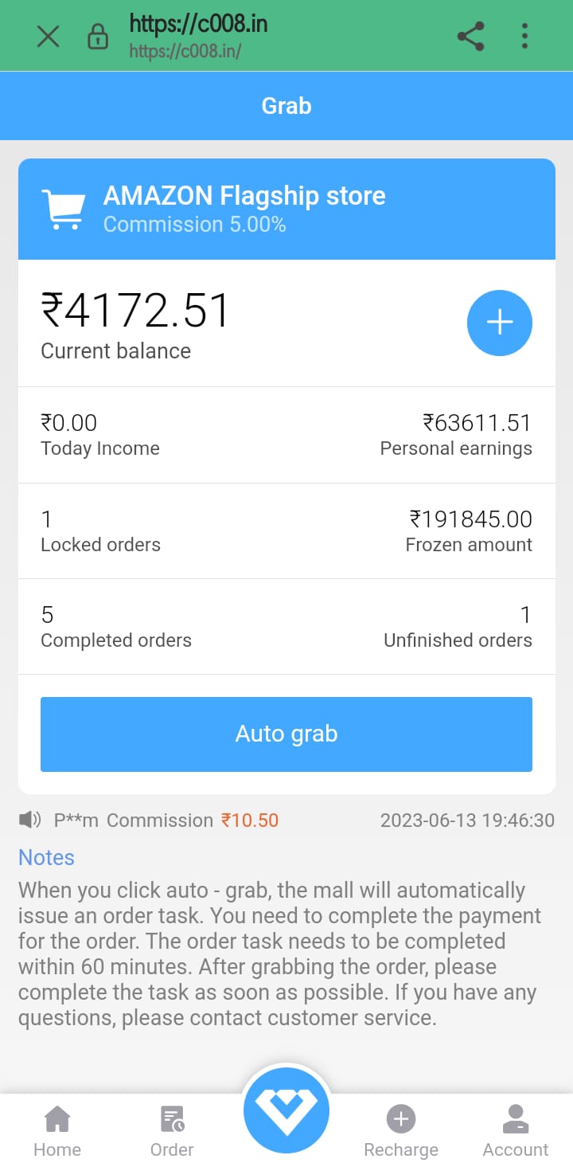Click the Notes heading link
Viewport: 573px width, 1167px height.
(46, 857)
